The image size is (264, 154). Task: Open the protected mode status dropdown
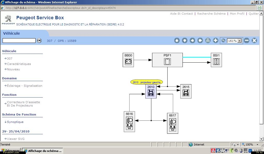[x=238, y=145]
